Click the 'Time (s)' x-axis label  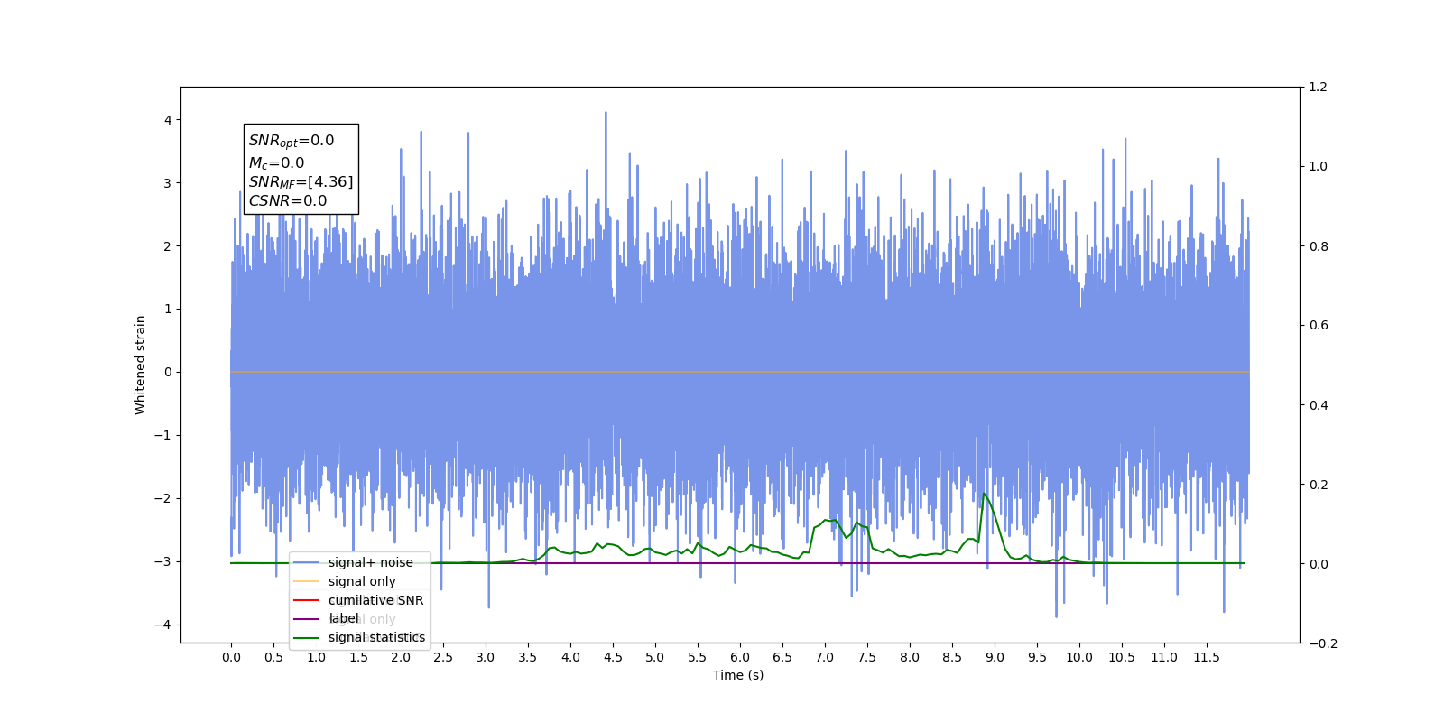tap(738, 675)
